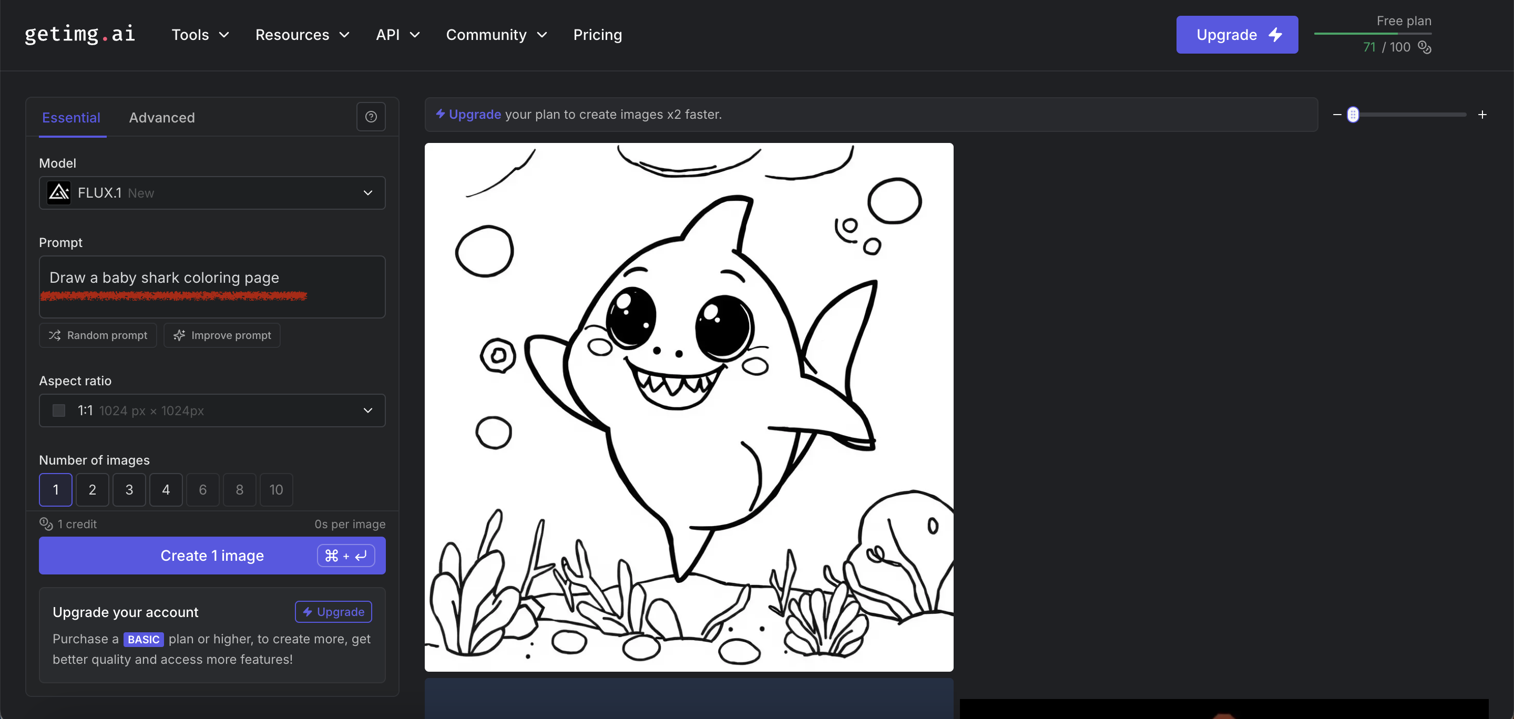Choose 3 images to generate
This screenshot has width=1514, height=719.
click(x=129, y=489)
